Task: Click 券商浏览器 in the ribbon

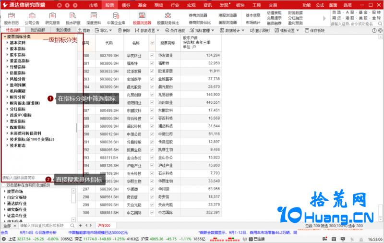Action: [x=198, y=15]
